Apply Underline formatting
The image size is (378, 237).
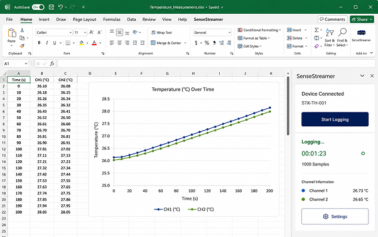[x=55, y=43]
